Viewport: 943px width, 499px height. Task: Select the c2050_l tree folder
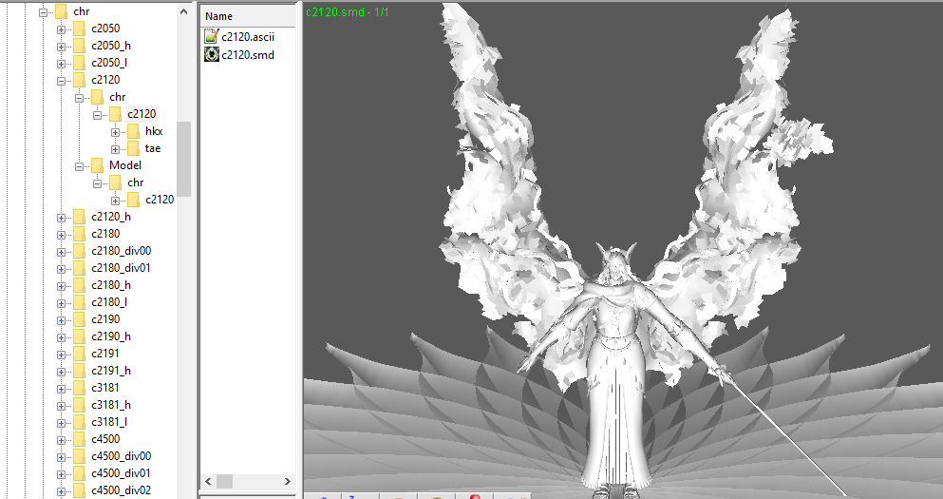tap(109, 63)
